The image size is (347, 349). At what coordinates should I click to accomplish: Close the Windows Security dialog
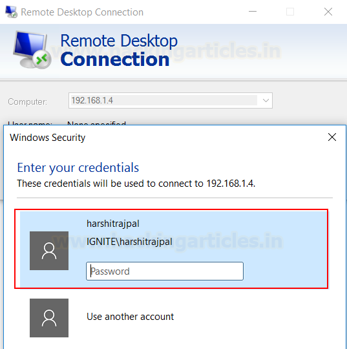click(332, 137)
